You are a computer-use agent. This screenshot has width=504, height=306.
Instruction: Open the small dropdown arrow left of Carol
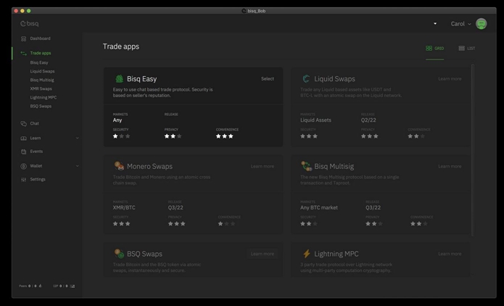435,23
